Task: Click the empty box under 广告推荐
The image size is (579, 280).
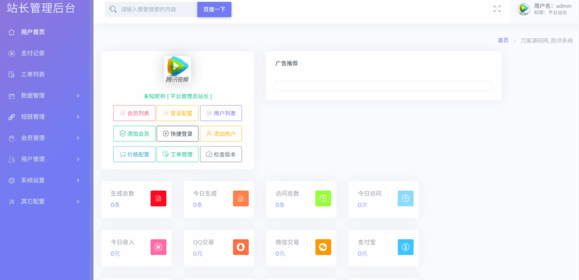Action: (383, 86)
